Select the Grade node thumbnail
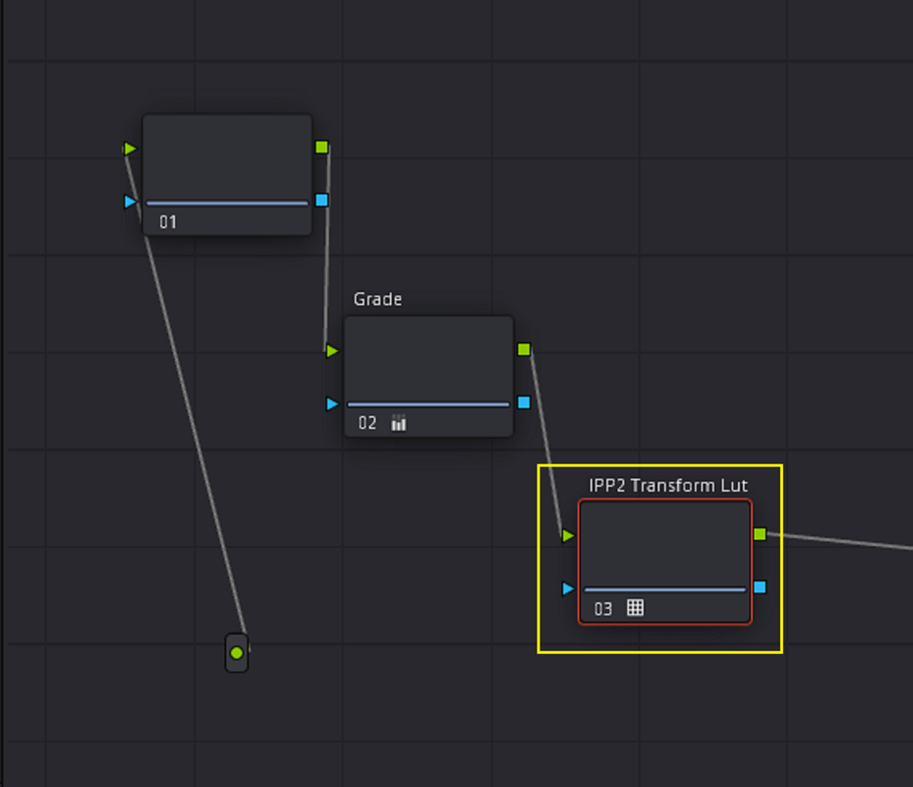913x787 pixels. [x=428, y=359]
